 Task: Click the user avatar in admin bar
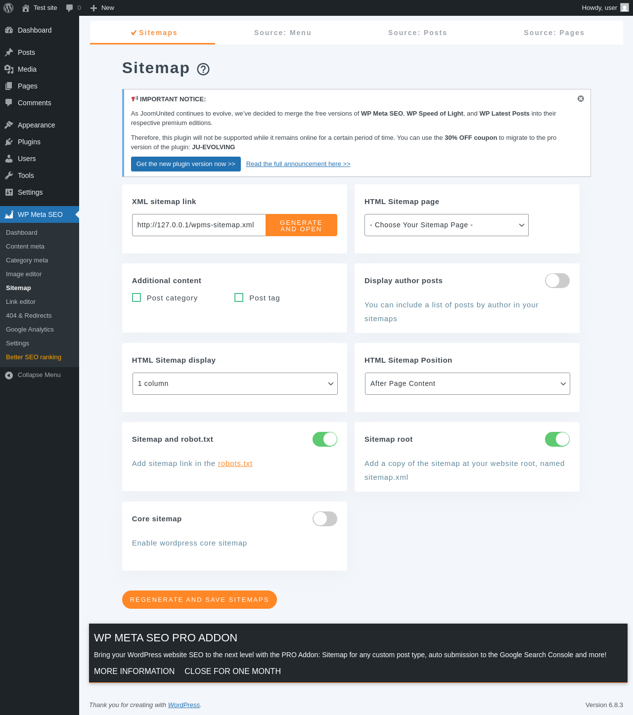625,8
